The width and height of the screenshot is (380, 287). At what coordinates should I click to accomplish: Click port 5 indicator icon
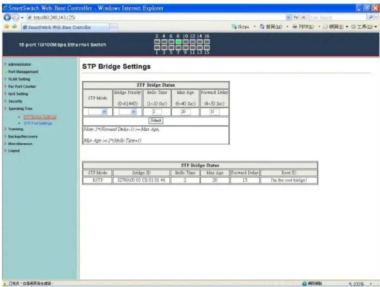click(171, 48)
